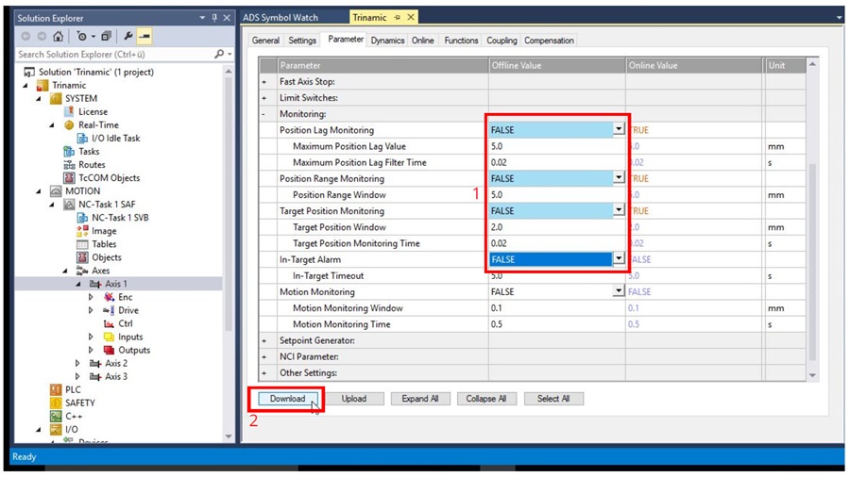Click the Download button
850x477 pixels.
click(287, 399)
